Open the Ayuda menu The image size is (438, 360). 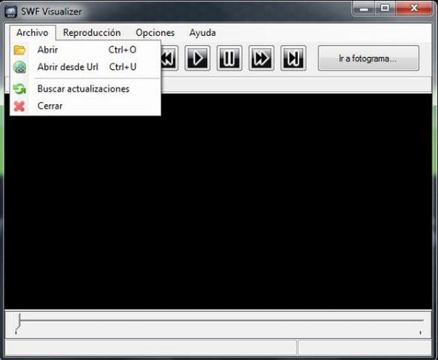[202, 33]
